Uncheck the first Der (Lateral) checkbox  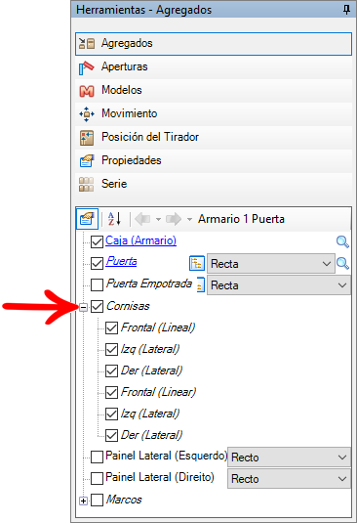click(111, 370)
